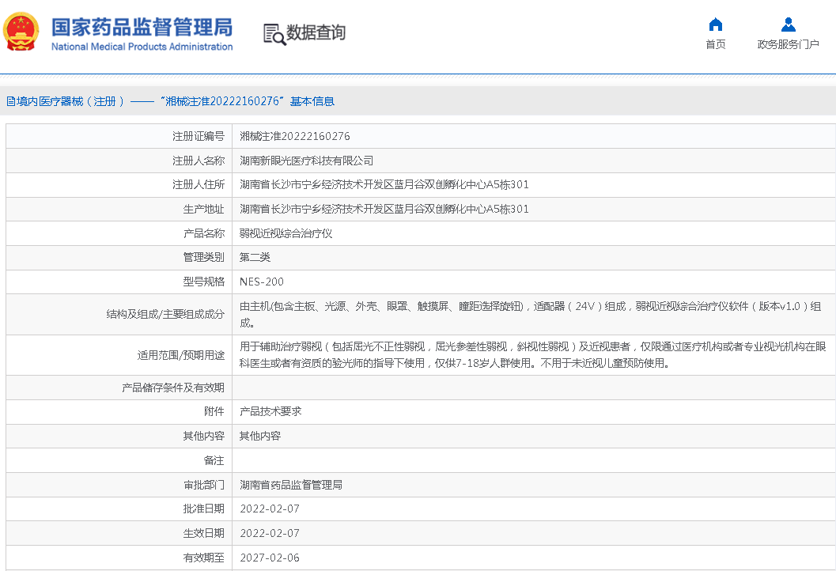Select the 生效日期 value 2022-02-07
This screenshot has width=836, height=571.
click(270, 534)
